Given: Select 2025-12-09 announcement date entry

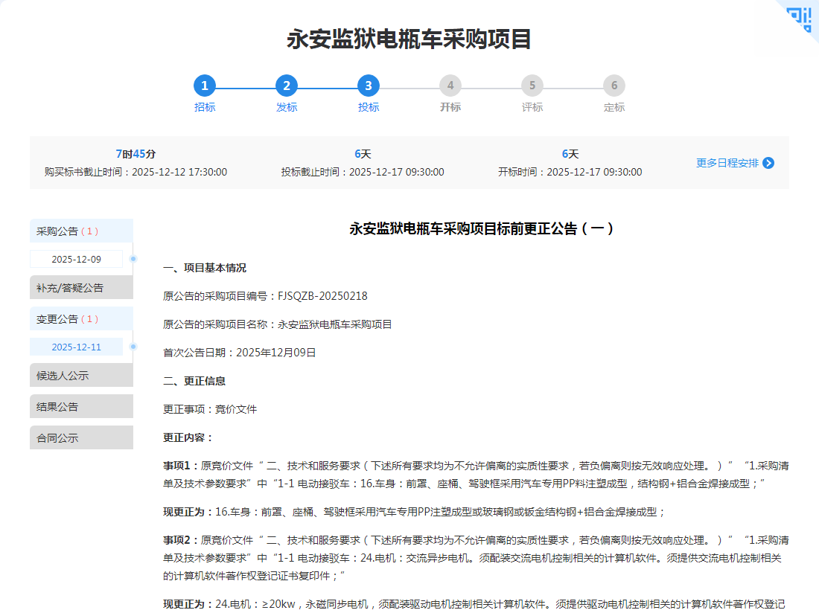Looking at the screenshot, I should 76,259.
